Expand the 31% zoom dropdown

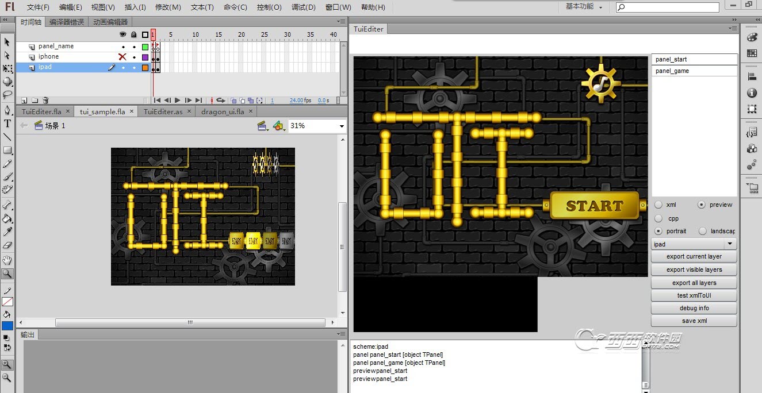[x=317, y=126]
